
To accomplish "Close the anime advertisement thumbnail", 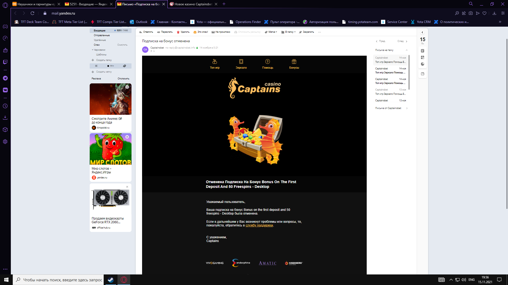I will coord(127,87).
